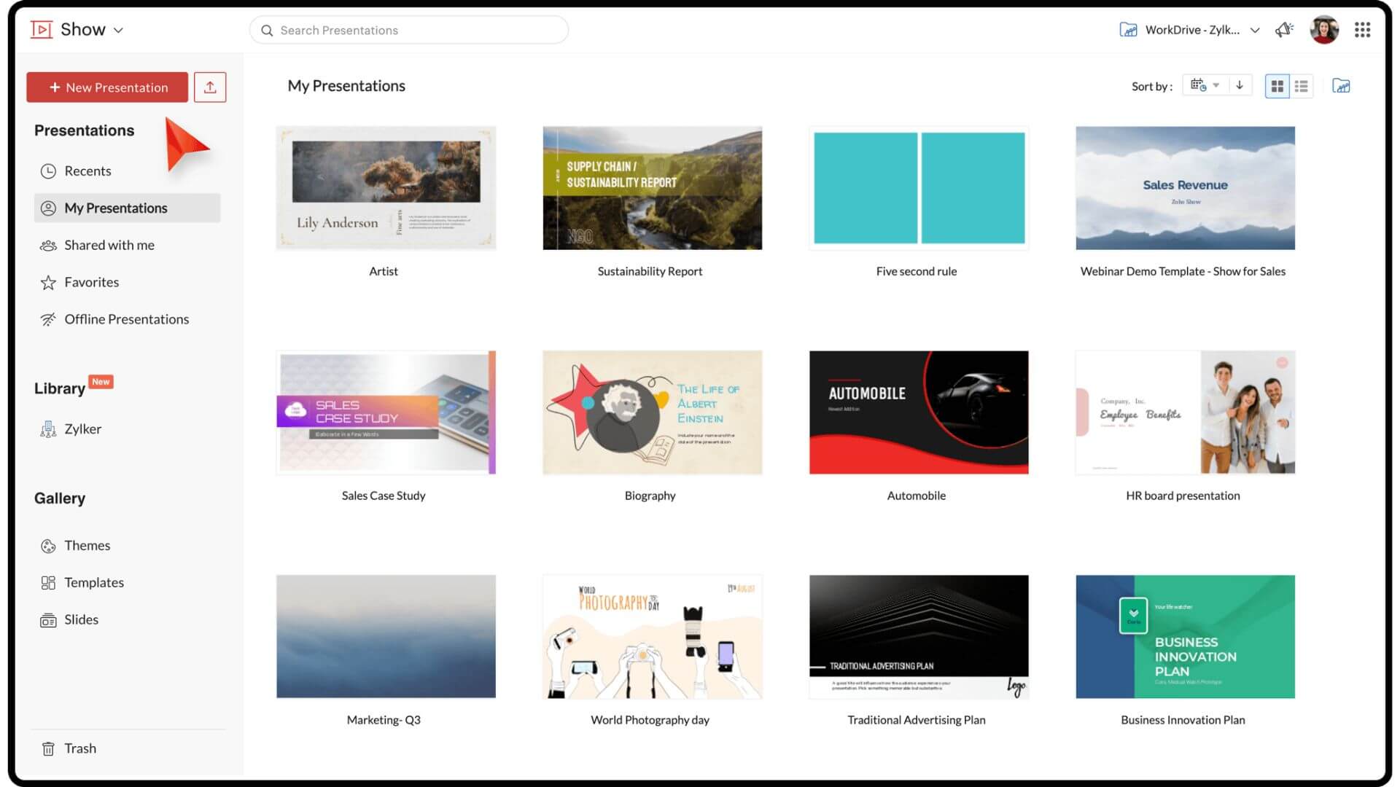
Task: Click the sort descending arrow icon
Action: click(1240, 85)
